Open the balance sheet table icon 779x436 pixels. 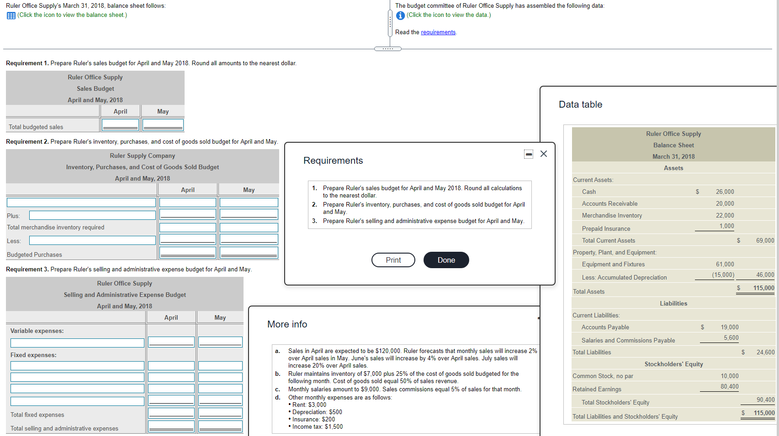tap(11, 16)
